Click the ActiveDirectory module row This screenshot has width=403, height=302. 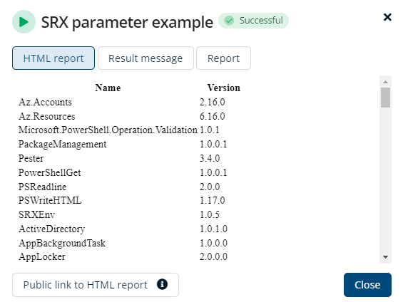[x=123, y=229]
